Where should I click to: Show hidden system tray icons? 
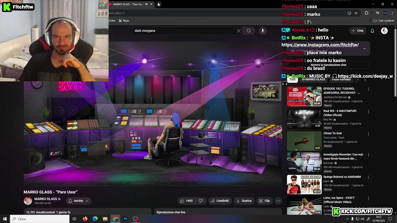[347, 219]
